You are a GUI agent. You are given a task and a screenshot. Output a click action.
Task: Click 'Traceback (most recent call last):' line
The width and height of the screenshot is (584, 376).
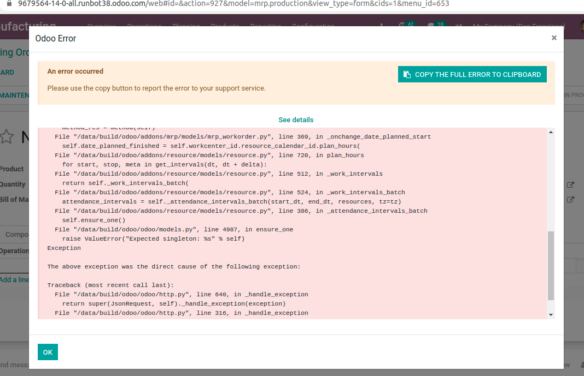click(x=110, y=285)
